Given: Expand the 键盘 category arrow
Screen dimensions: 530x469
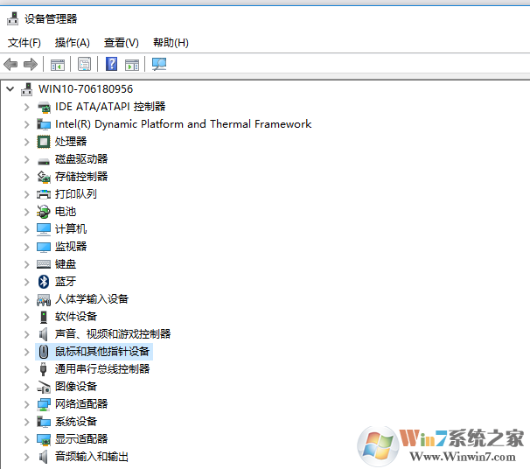Looking at the screenshot, I should [x=27, y=264].
